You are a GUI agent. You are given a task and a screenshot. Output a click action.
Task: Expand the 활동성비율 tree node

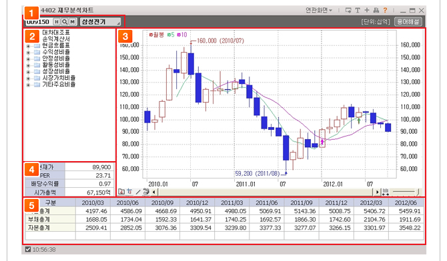point(28,65)
